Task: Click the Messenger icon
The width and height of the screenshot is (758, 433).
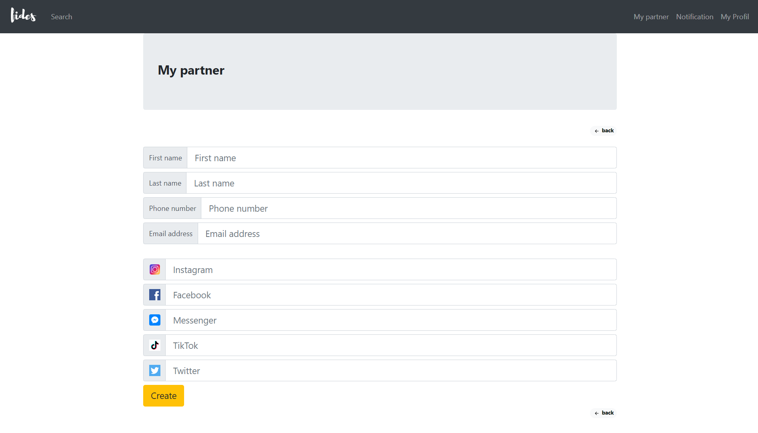Action: pyautogui.click(x=155, y=320)
